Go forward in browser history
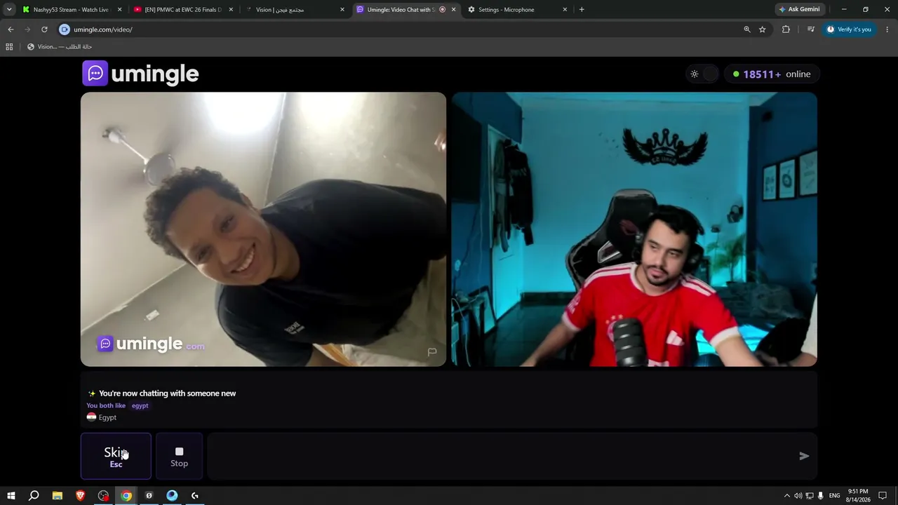This screenshot has height=505, width=898. tap(27, 29)
